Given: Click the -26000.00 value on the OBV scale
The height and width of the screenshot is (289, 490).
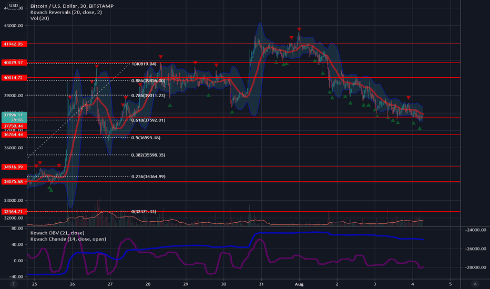Looking at the screenshot, I should point(475,249).
